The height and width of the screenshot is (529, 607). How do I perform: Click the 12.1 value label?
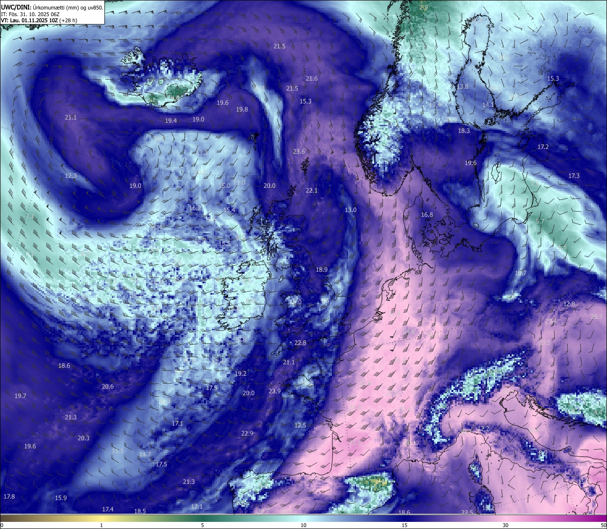(x=197, y=506)
